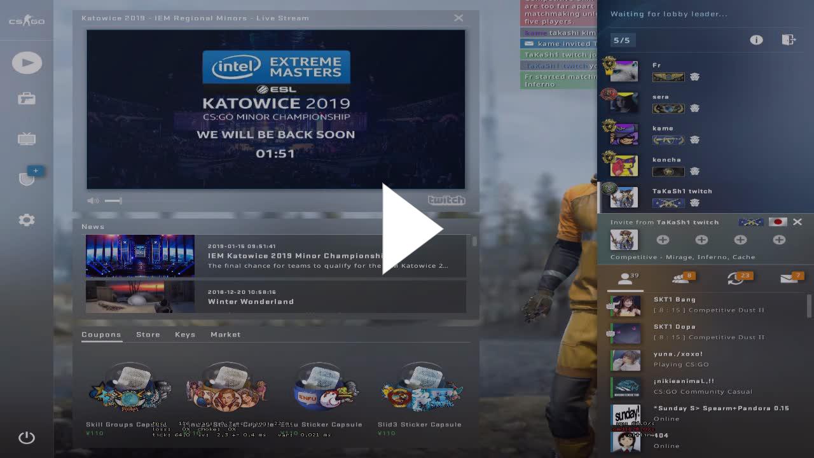Click 'Competitive - Mirage, Inferno, Cache' text

click(x=683, y=257)
